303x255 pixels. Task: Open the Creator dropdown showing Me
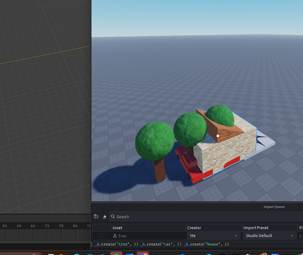pyautogui.click(x=214, y=236)
